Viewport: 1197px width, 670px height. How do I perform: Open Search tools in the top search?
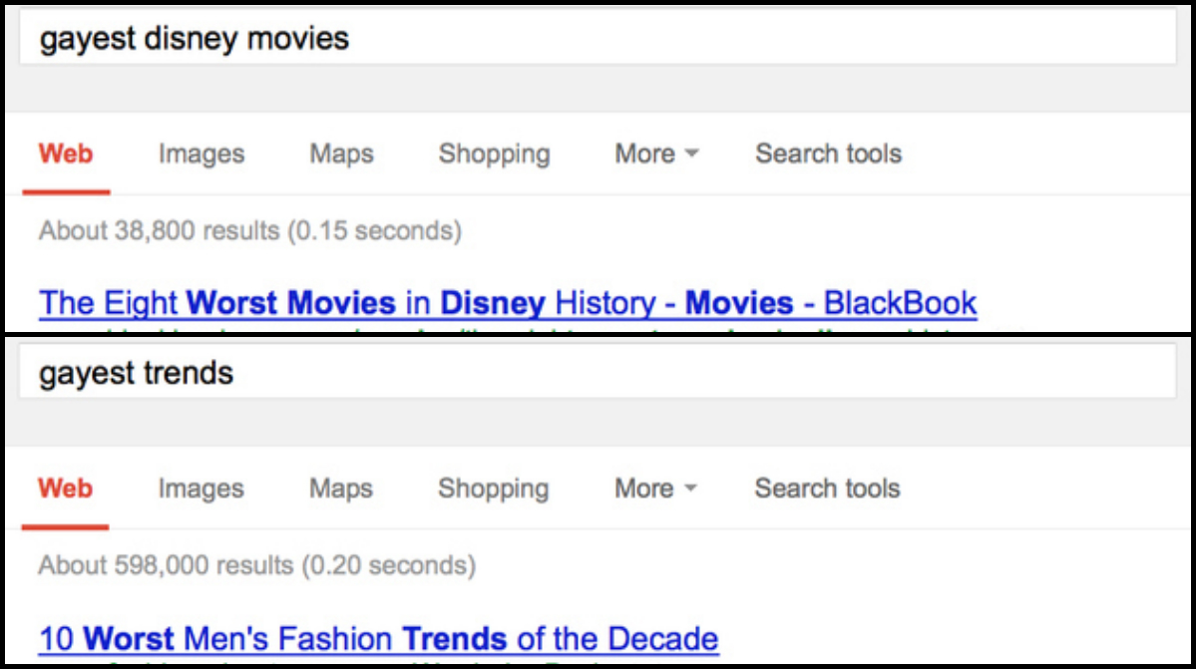coord(828,154)
